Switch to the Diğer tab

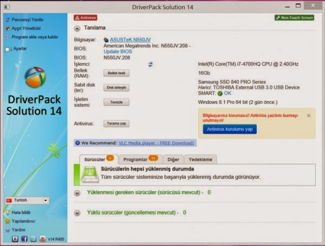(173, 159)
